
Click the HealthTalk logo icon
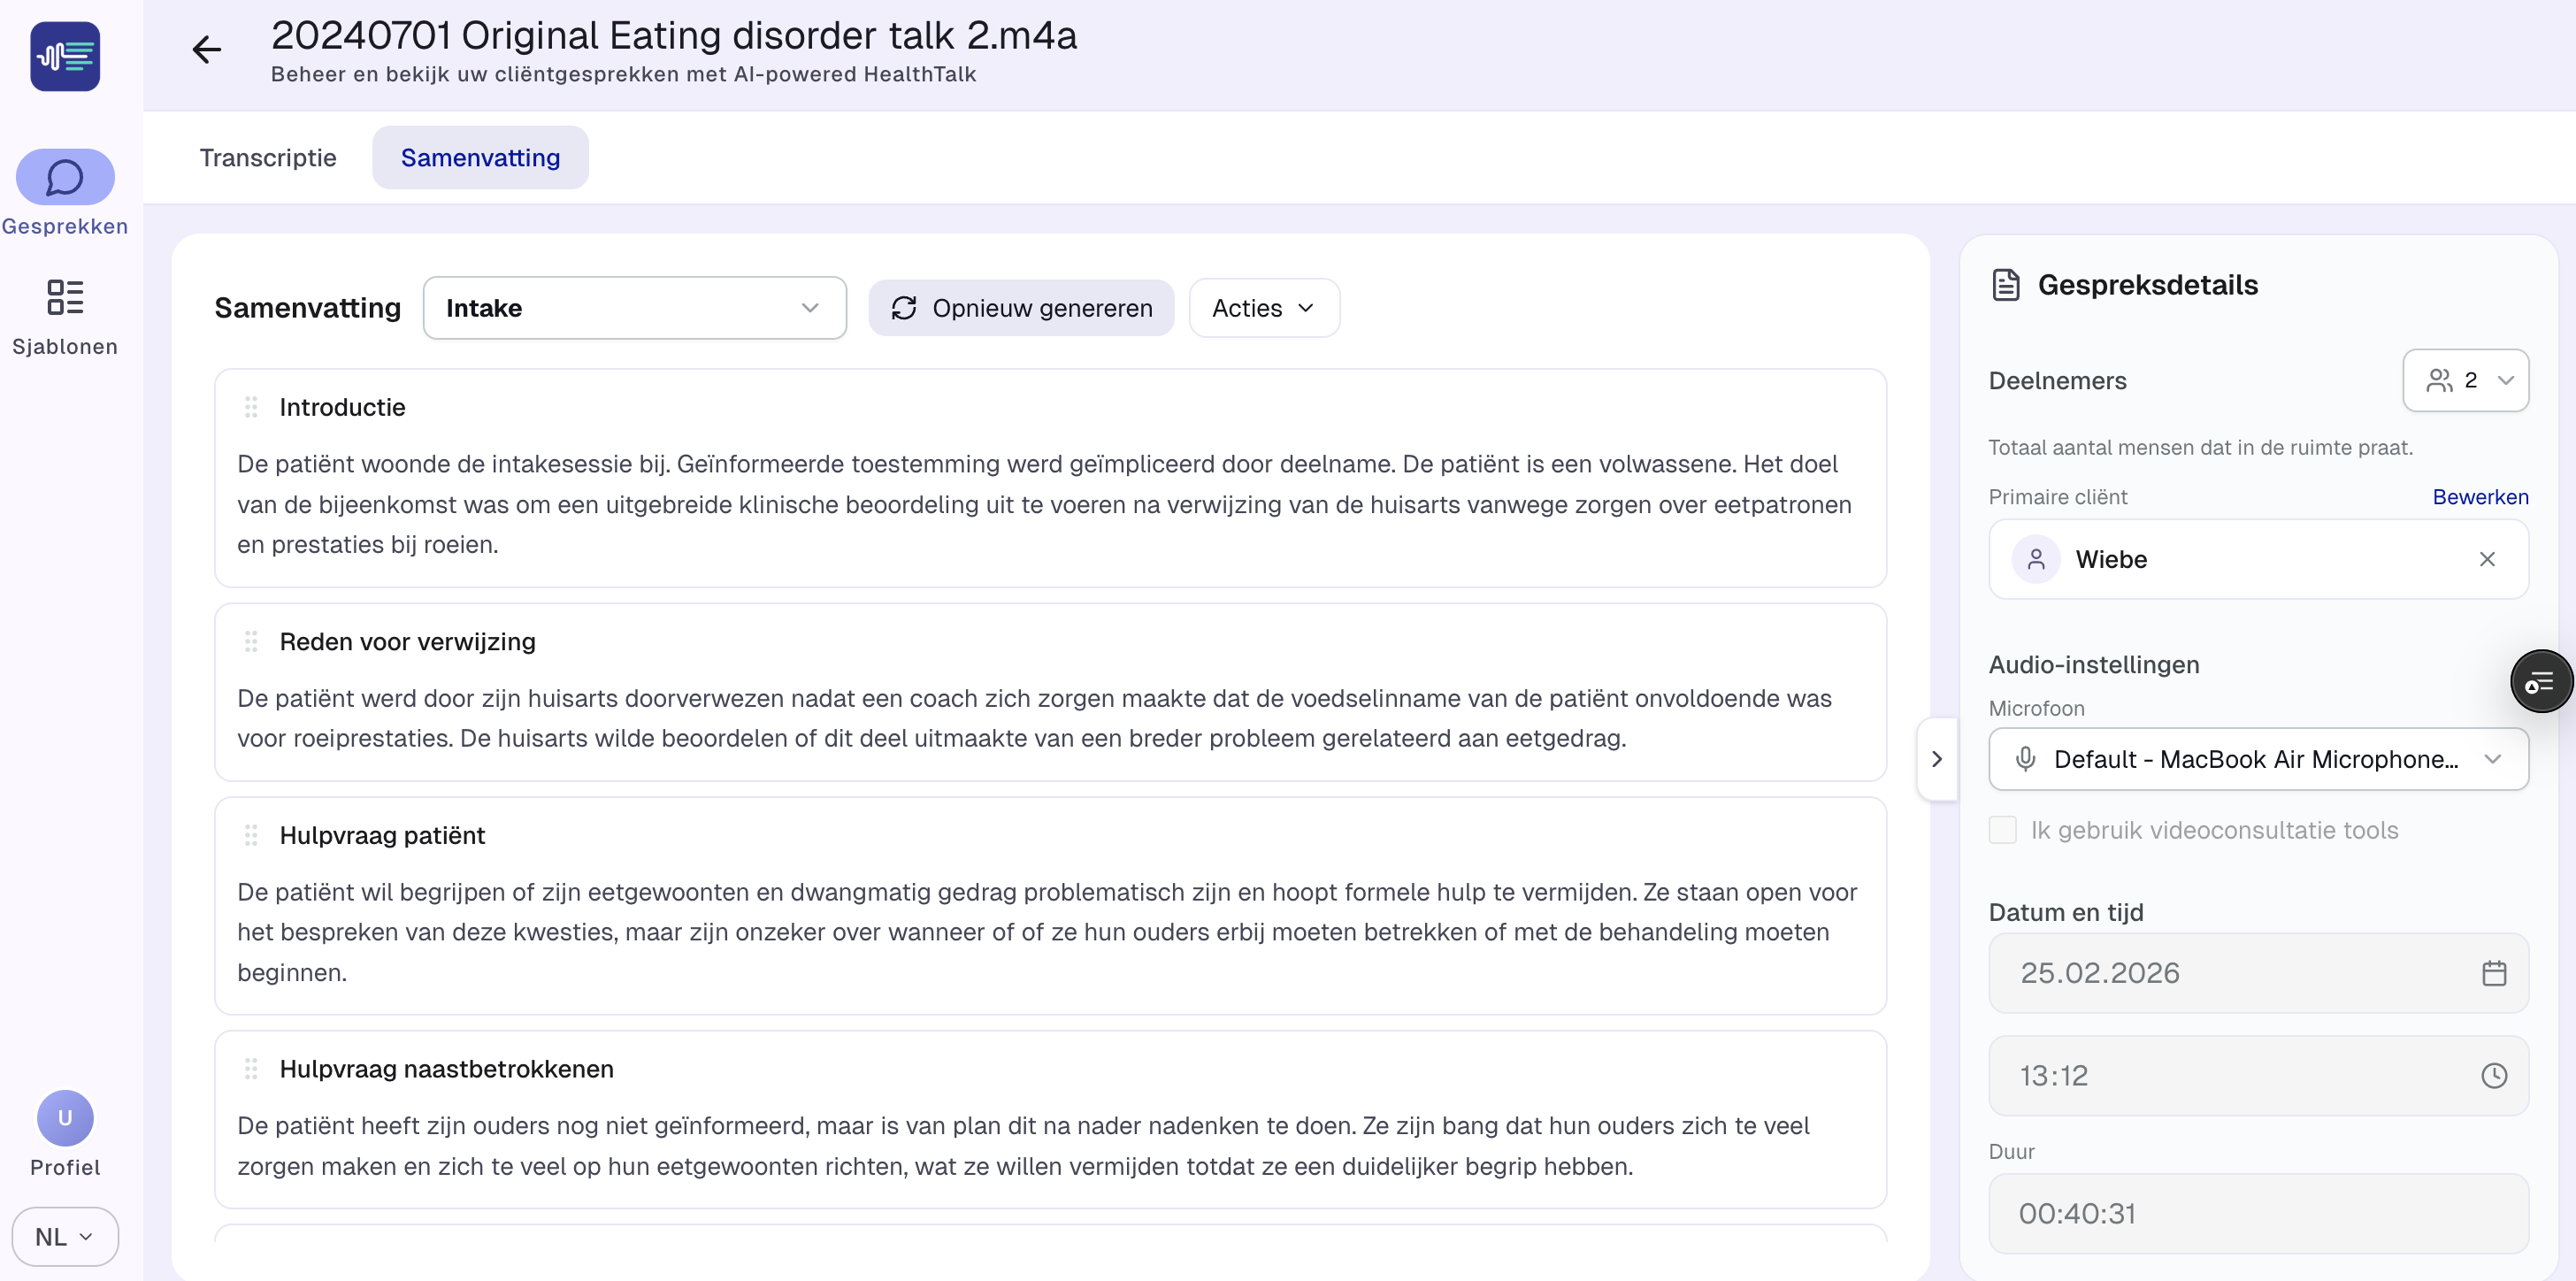tap(64, 56)
